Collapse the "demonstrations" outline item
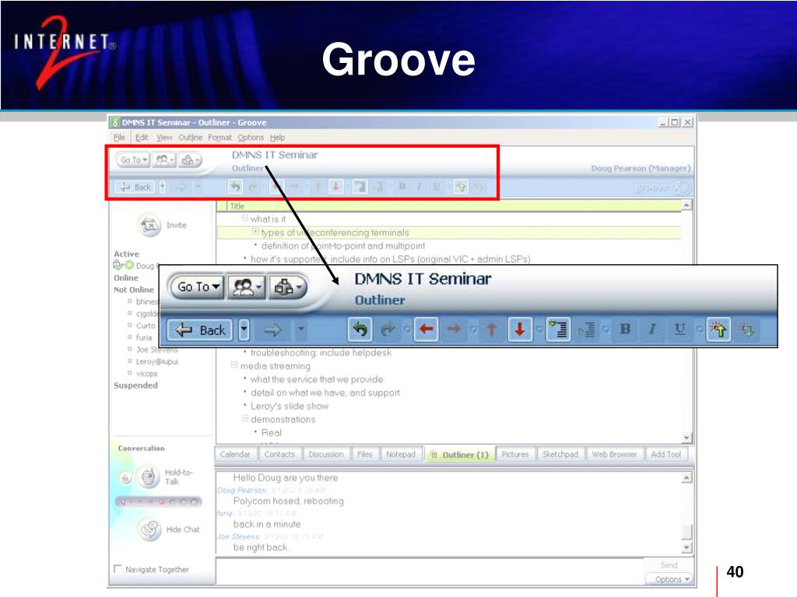 coord(245,419)
